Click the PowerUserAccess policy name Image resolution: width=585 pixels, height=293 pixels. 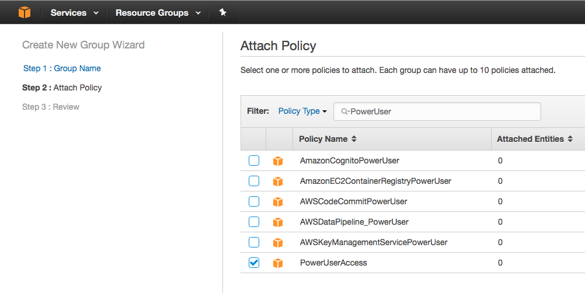click(333, 263)
